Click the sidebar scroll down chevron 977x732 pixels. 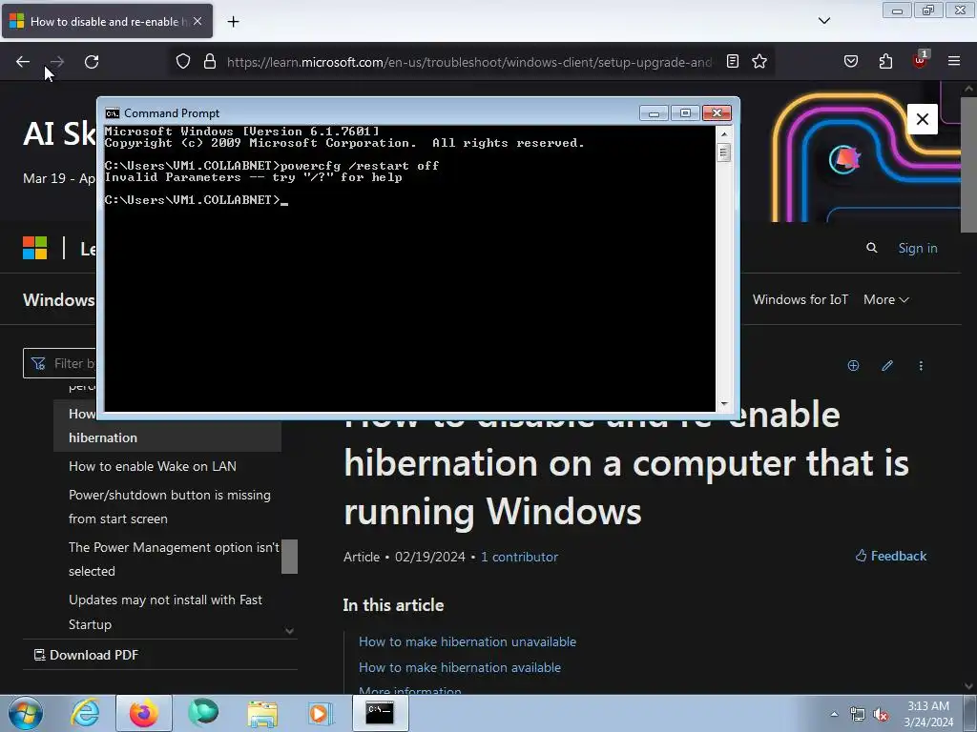click(290, 631)
